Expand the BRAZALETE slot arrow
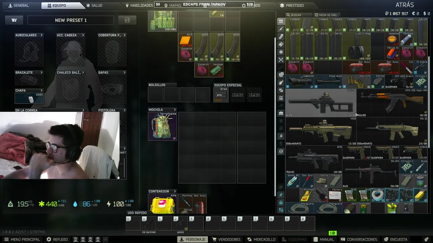The image size is (433, 243). tap(42, 73)
